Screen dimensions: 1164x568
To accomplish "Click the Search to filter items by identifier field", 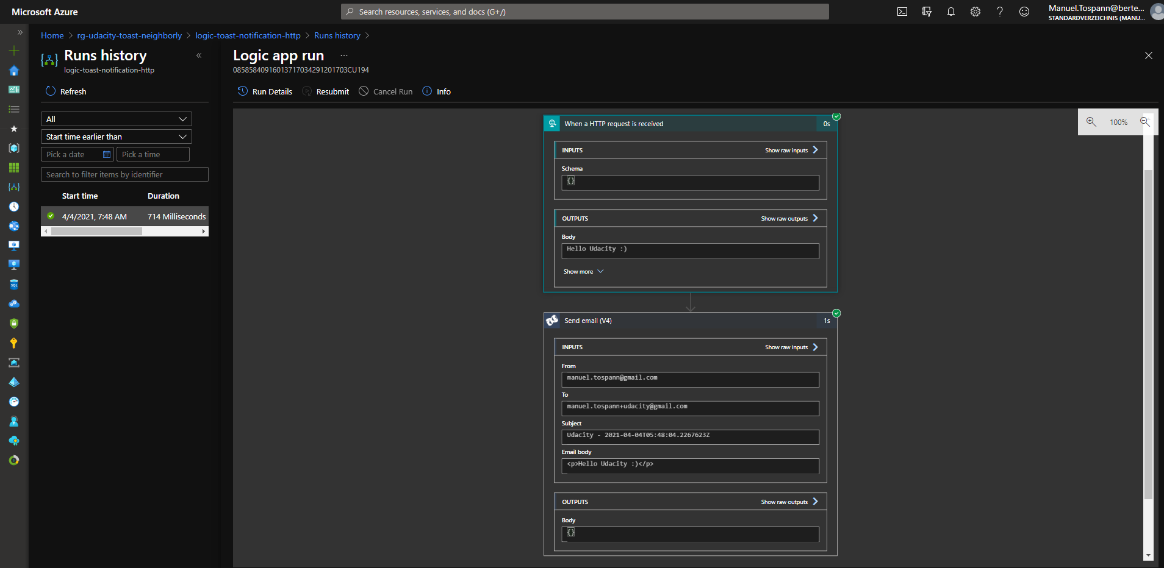I will click(x=124, y=174).
